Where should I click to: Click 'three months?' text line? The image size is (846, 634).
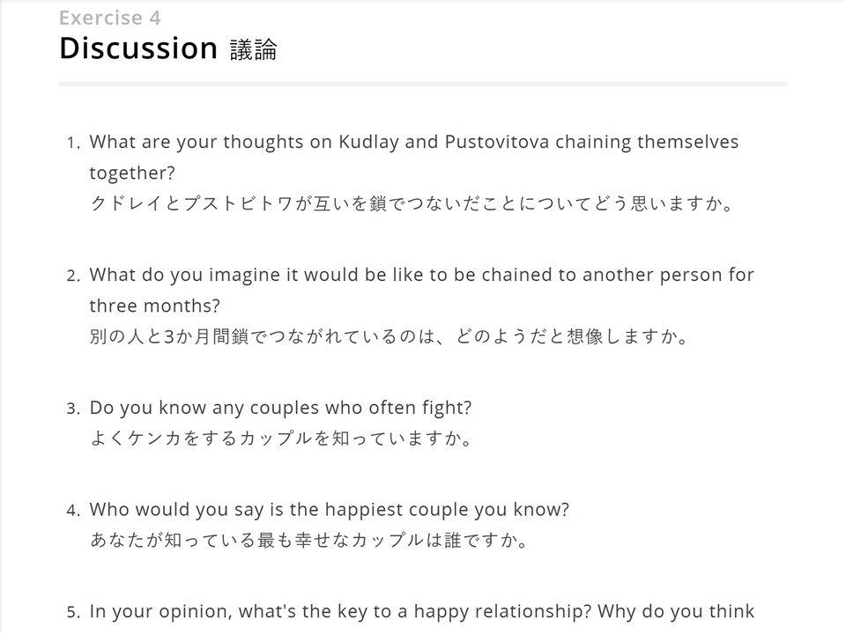[x=155, y=306]
